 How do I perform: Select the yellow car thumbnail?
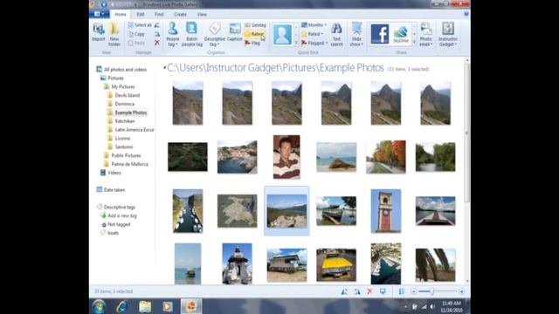(x=336, y=265)
